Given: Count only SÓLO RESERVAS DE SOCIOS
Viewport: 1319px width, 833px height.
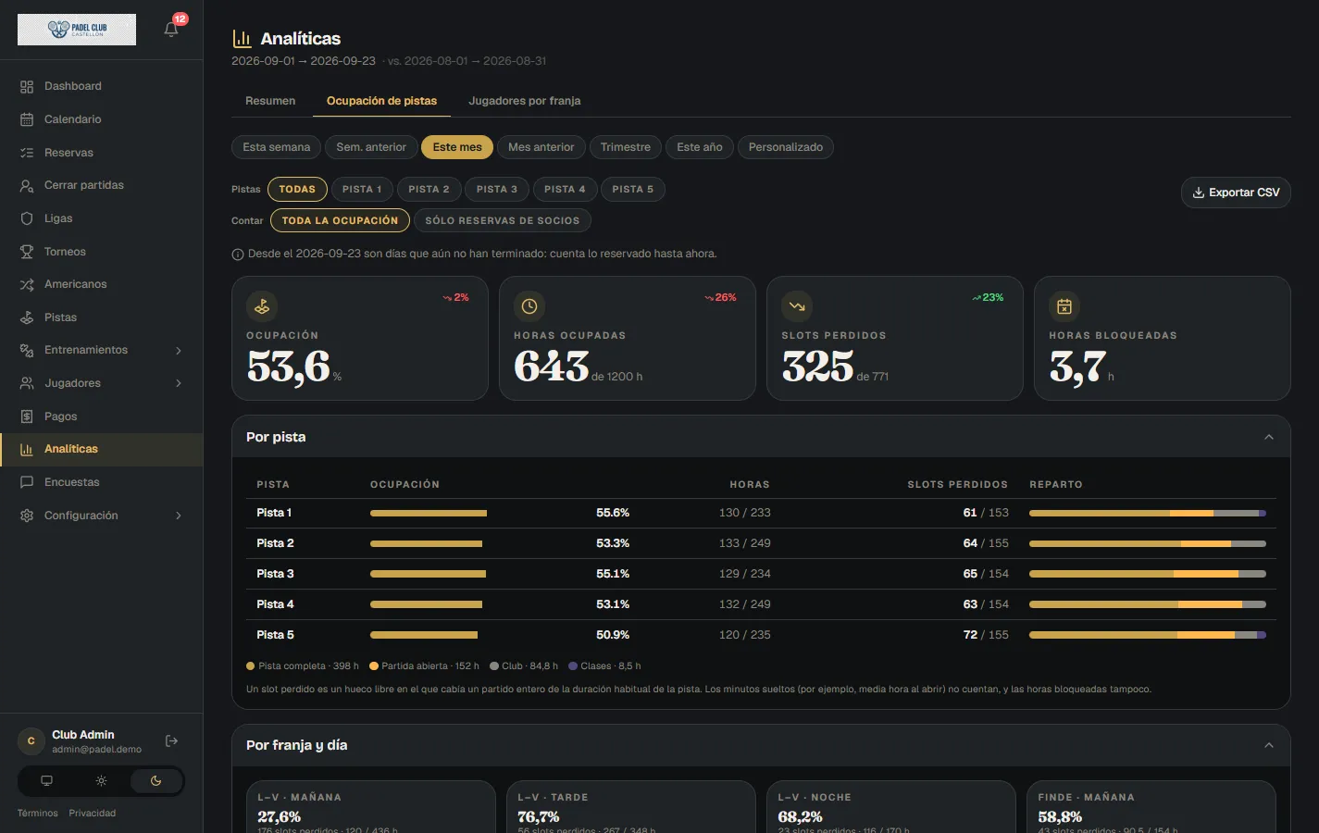Looking at the screenshot, I should [503, 220].
